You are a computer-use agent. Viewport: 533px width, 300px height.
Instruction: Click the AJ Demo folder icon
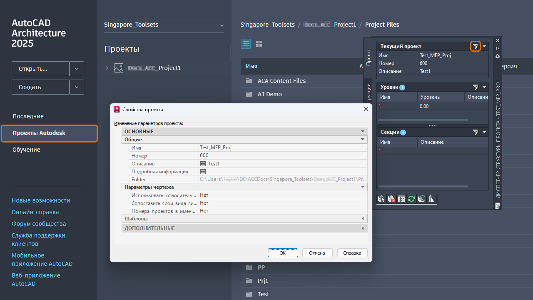pos(249,94)
